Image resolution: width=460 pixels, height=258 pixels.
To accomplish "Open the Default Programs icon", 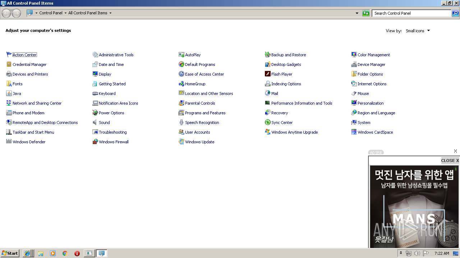I will tap(181, 64).
